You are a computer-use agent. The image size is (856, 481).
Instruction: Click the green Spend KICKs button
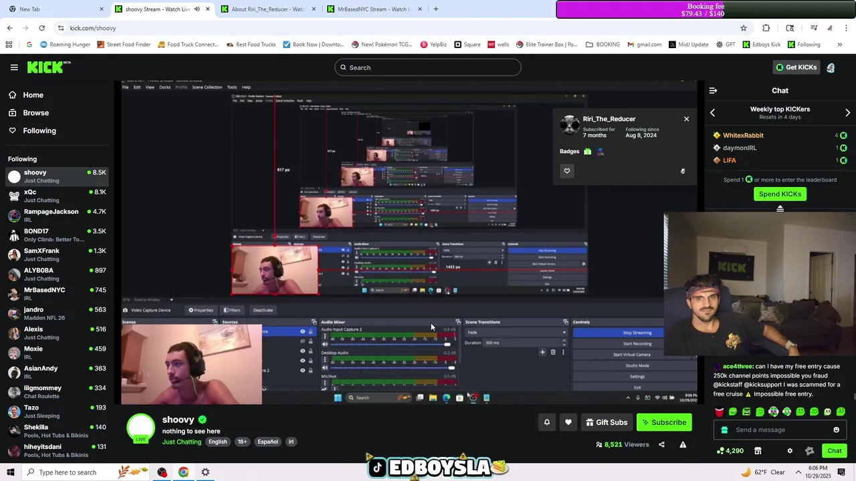[x=780, y=194]
